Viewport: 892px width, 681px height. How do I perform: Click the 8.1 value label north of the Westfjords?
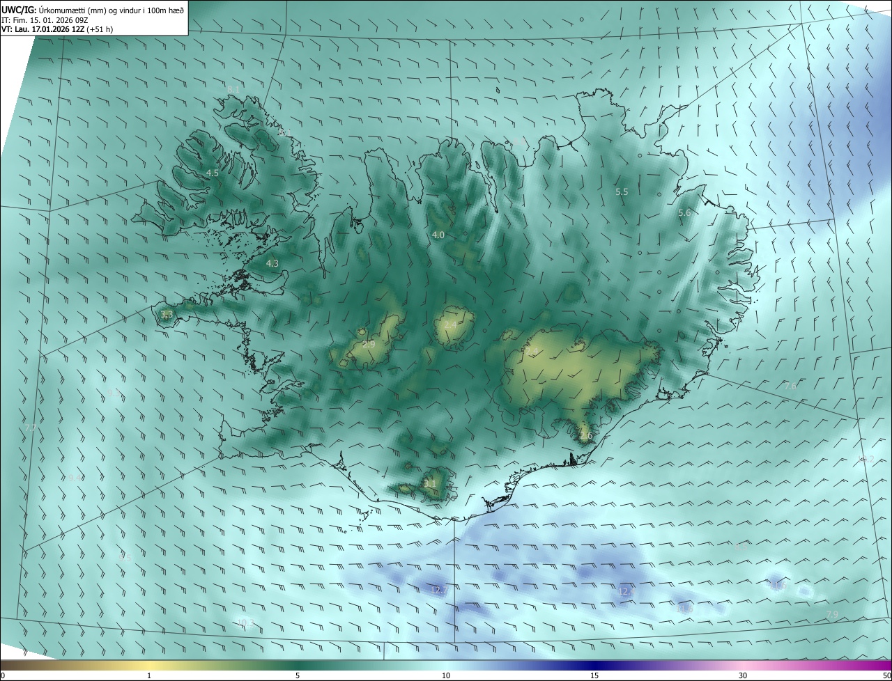click(x=233, y=89)
